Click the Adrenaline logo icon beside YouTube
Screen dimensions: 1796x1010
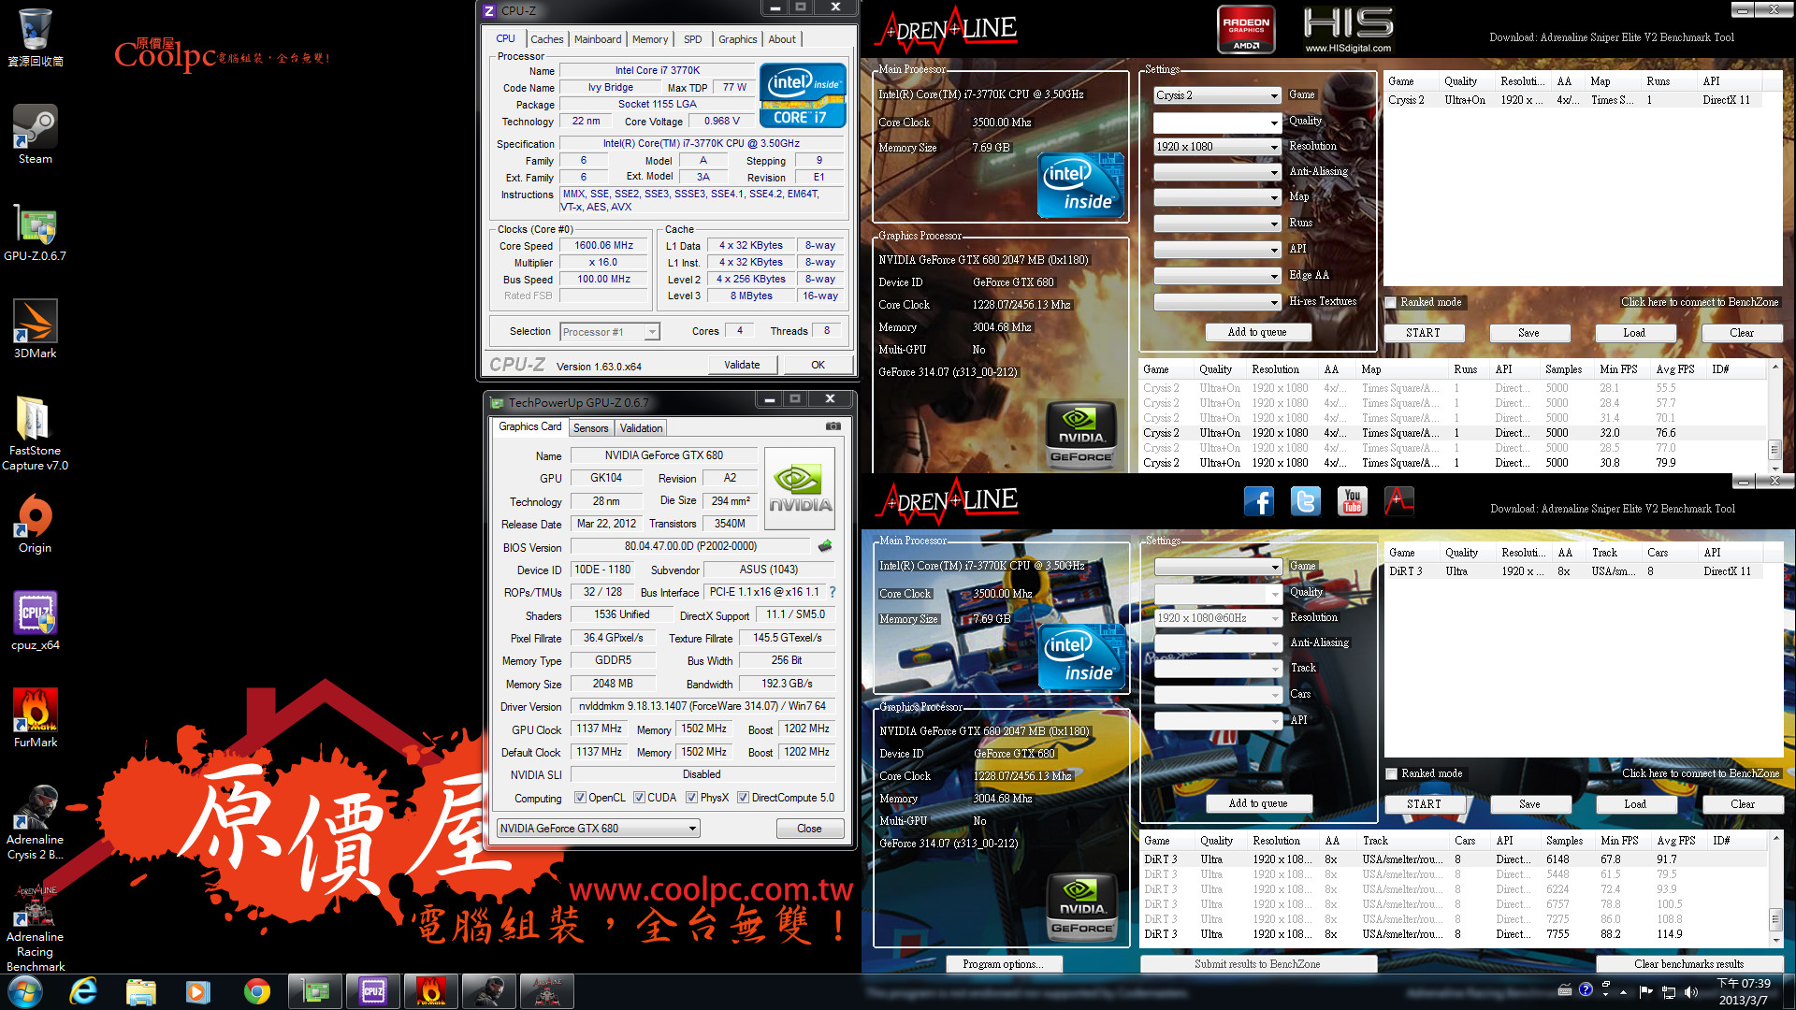tap(1399, 502)
